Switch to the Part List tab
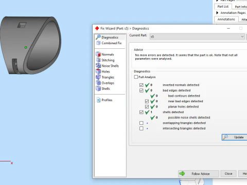Viewport: 247px width, 185px height. [223, 7]
